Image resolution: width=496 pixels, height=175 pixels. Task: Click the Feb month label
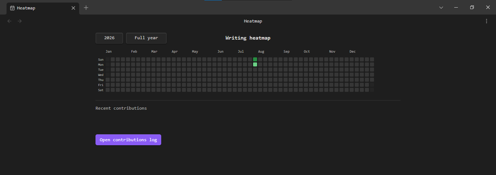tap(134, 52)
